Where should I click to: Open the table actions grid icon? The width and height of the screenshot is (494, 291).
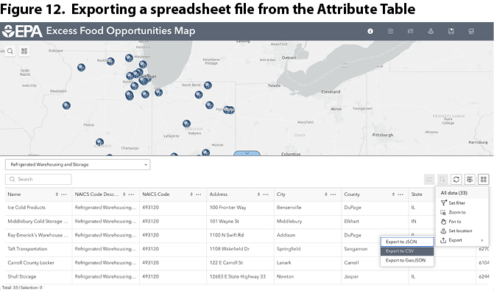[483, 180]
